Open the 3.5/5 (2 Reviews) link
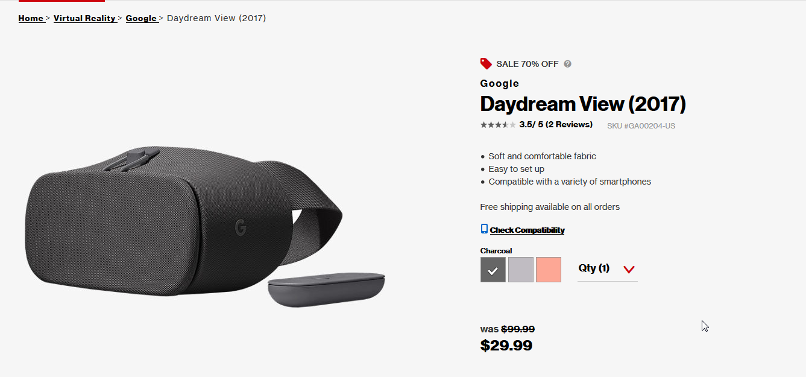The width and height of the screenshot is (806, 377). click(556, 125)
